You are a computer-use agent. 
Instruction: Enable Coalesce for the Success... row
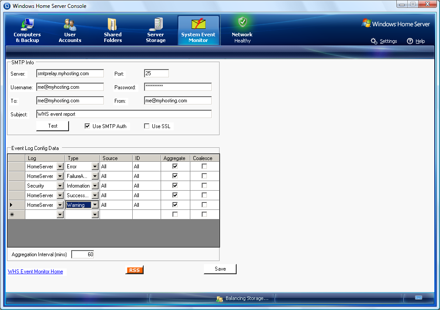(204, 195)
